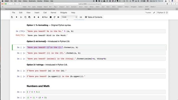Image resolution: width=178 pixels, height=100 pixels.
Task: Open the Apple menu
Action: [x=3, y=1]
